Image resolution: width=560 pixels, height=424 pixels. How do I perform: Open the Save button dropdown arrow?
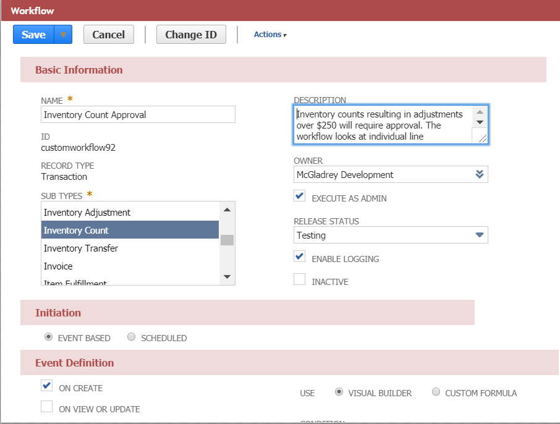coord(63,35)
